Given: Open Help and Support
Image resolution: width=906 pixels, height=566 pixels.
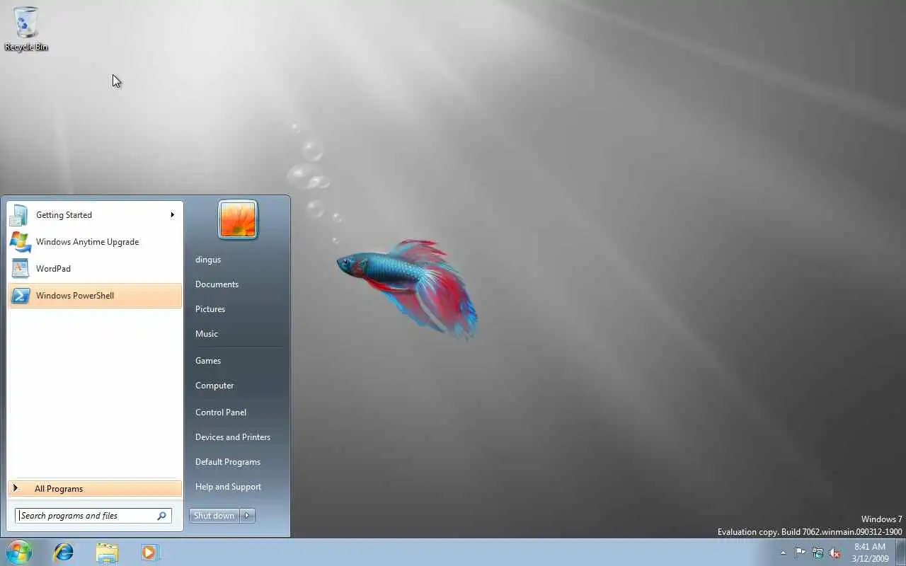Looking at the screenshot, I should click(x=228, y=487).
